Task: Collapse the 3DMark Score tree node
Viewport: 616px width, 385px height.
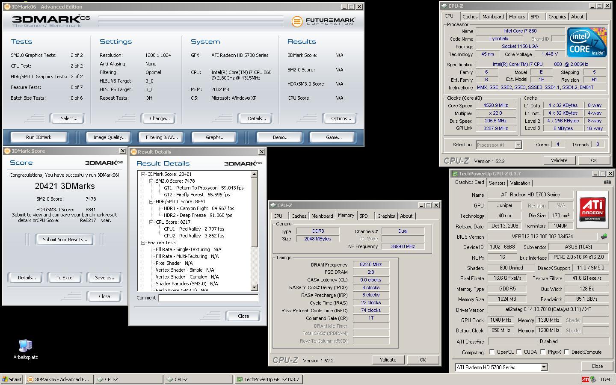Action: click(x=143, y=174)
